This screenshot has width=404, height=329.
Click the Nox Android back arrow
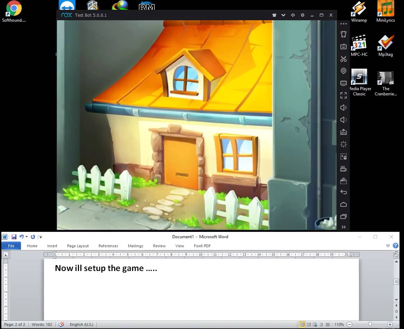[343, 192]
